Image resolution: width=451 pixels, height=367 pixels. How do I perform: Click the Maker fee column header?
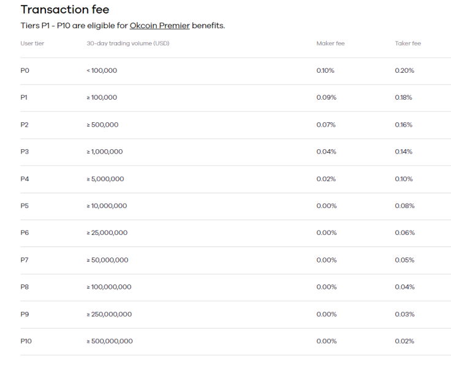coord(330,43)
